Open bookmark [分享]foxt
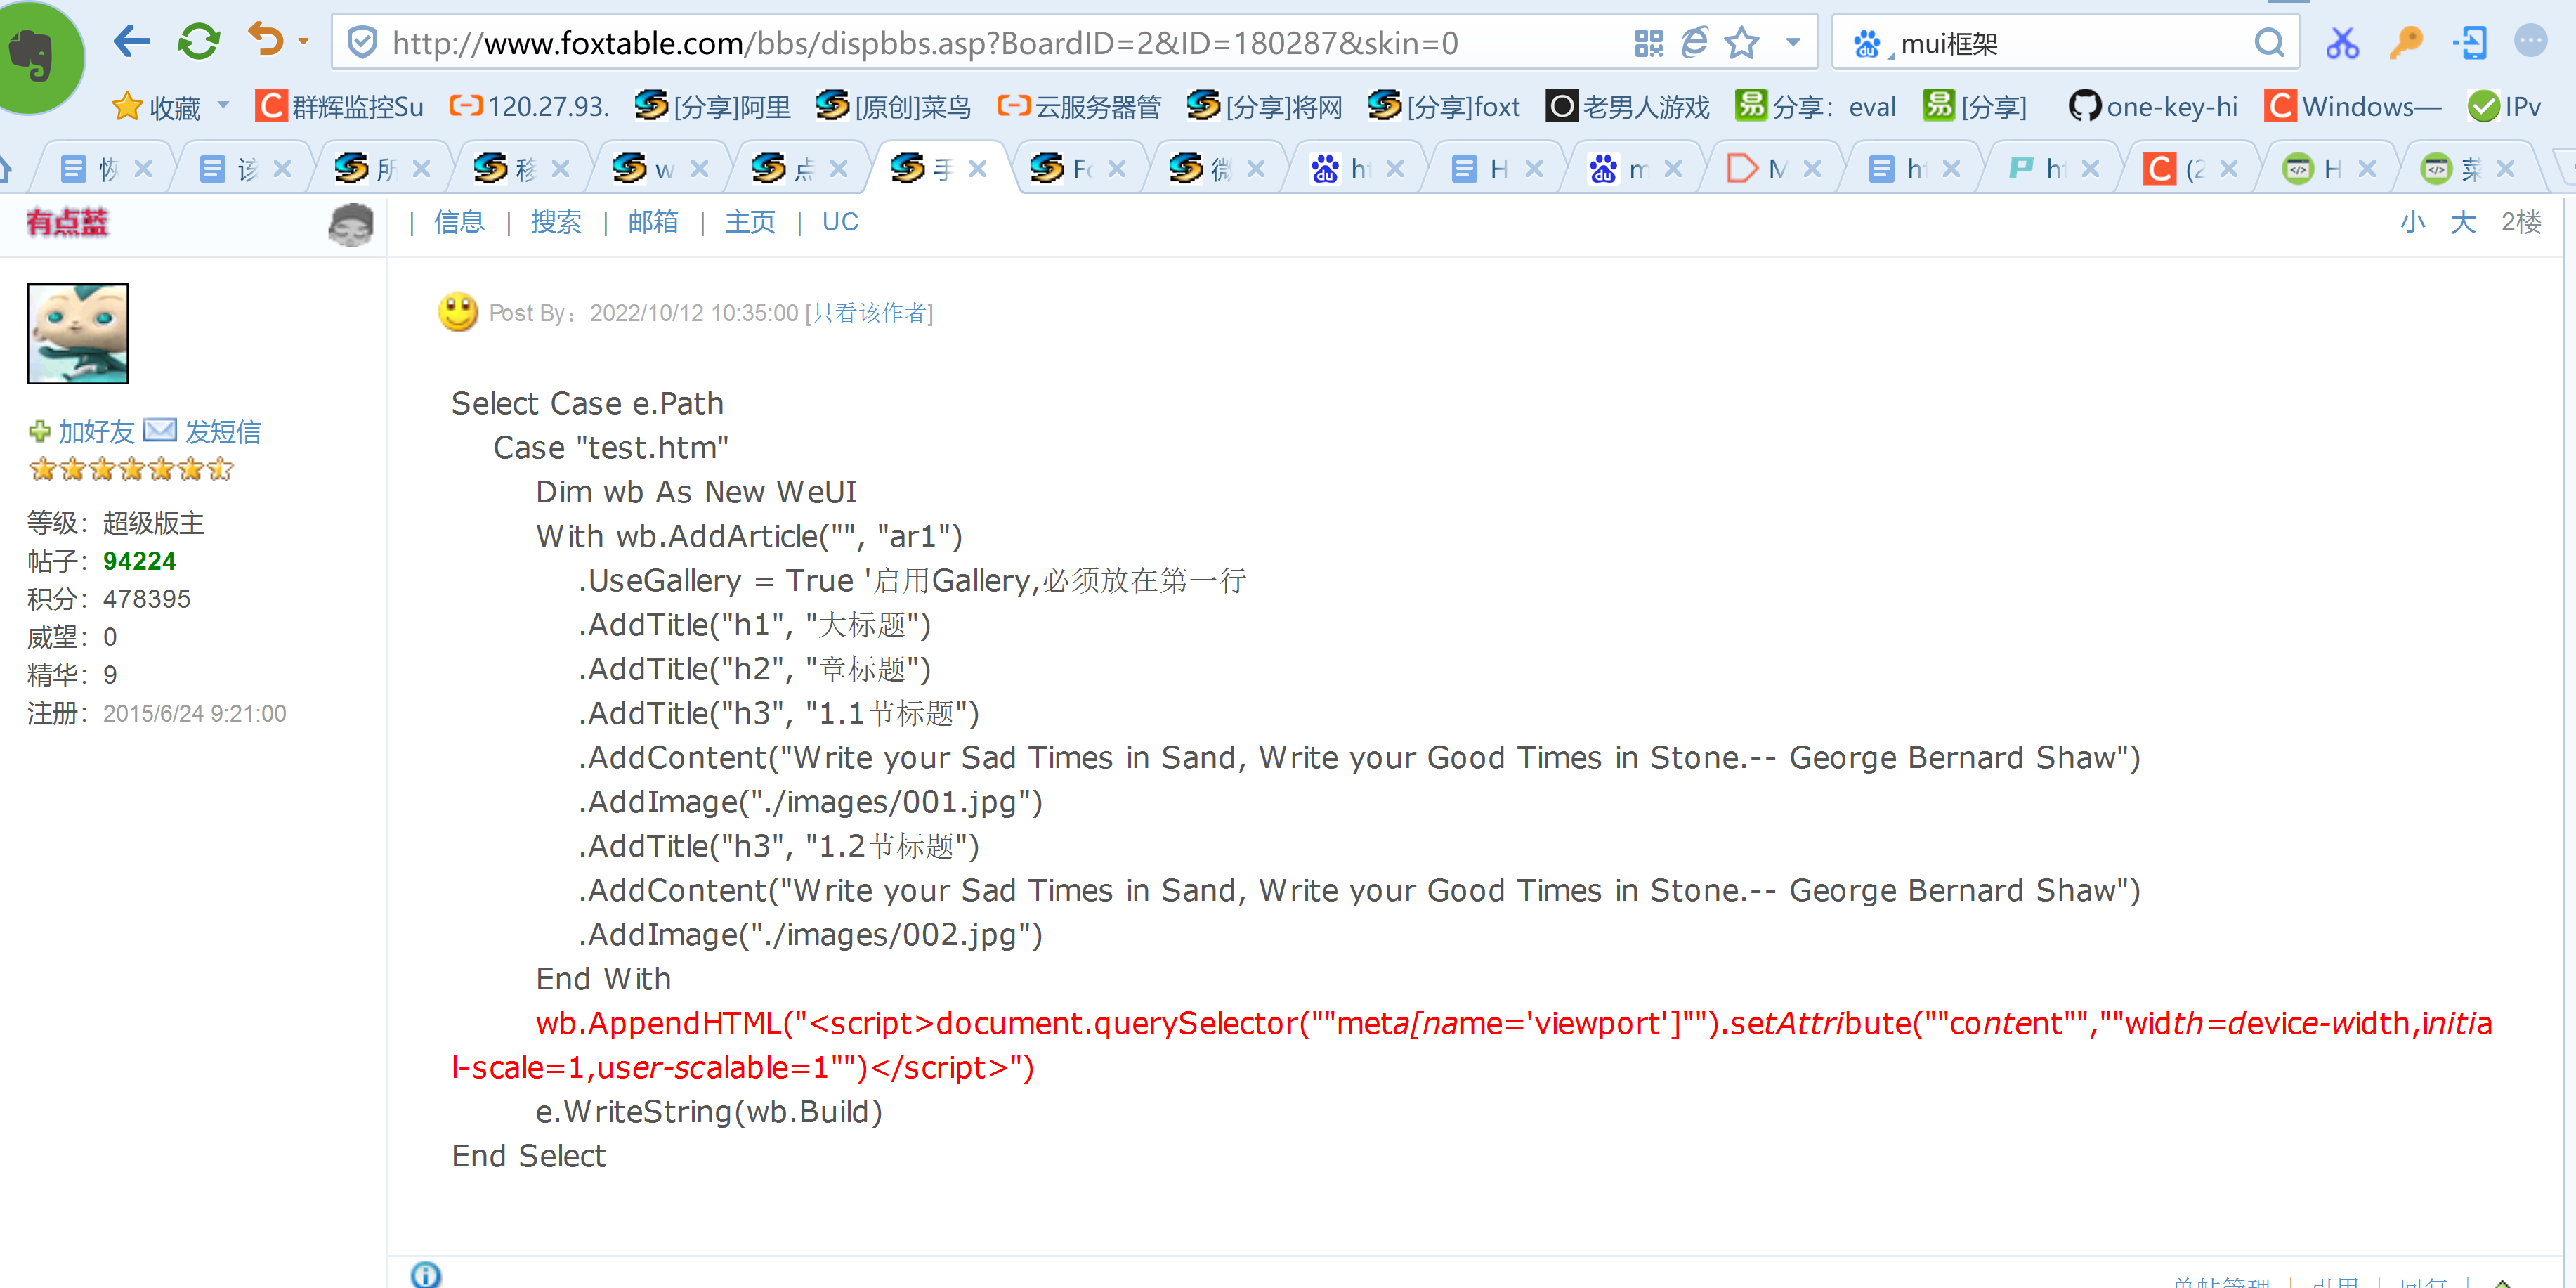Image resolution: width=2576 pixels, height=1288 pixels. pos(1443,106)
